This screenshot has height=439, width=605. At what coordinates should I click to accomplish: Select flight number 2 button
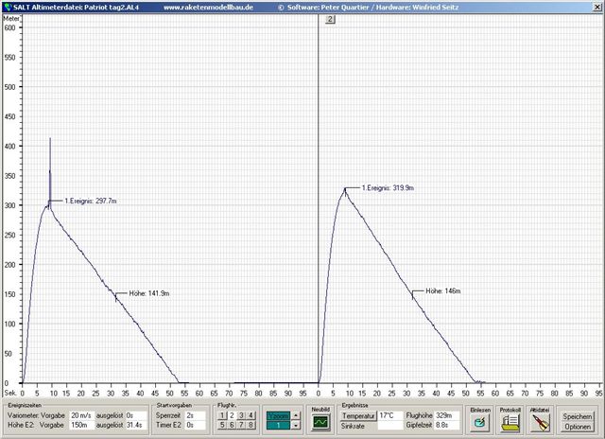[231, 415]
